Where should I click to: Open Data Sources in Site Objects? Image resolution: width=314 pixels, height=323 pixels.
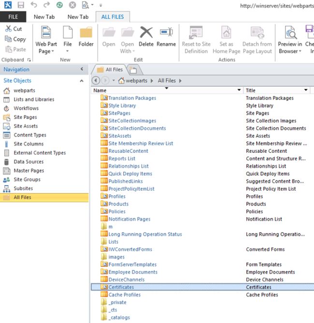[29, 161]
